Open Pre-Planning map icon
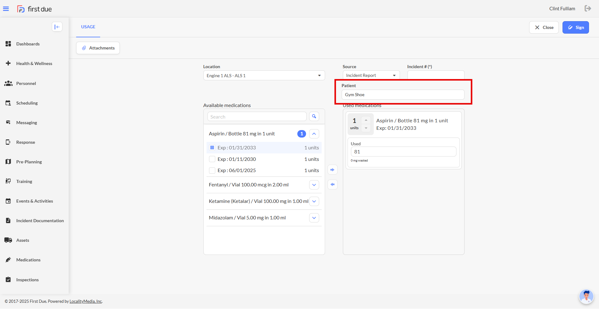 click(x=8, y=162)
